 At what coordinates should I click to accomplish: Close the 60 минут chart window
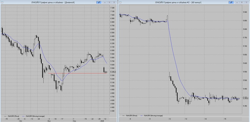click(246, 2)
